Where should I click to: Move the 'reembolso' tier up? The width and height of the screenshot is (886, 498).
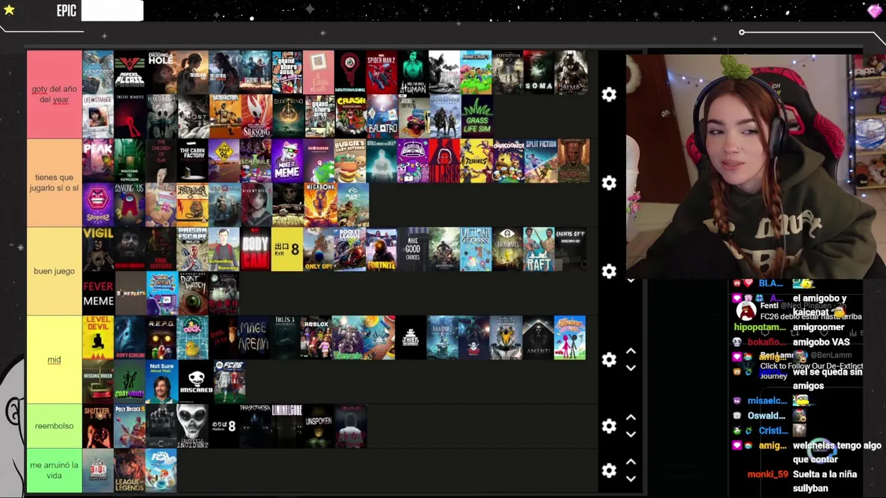point(631,418)
